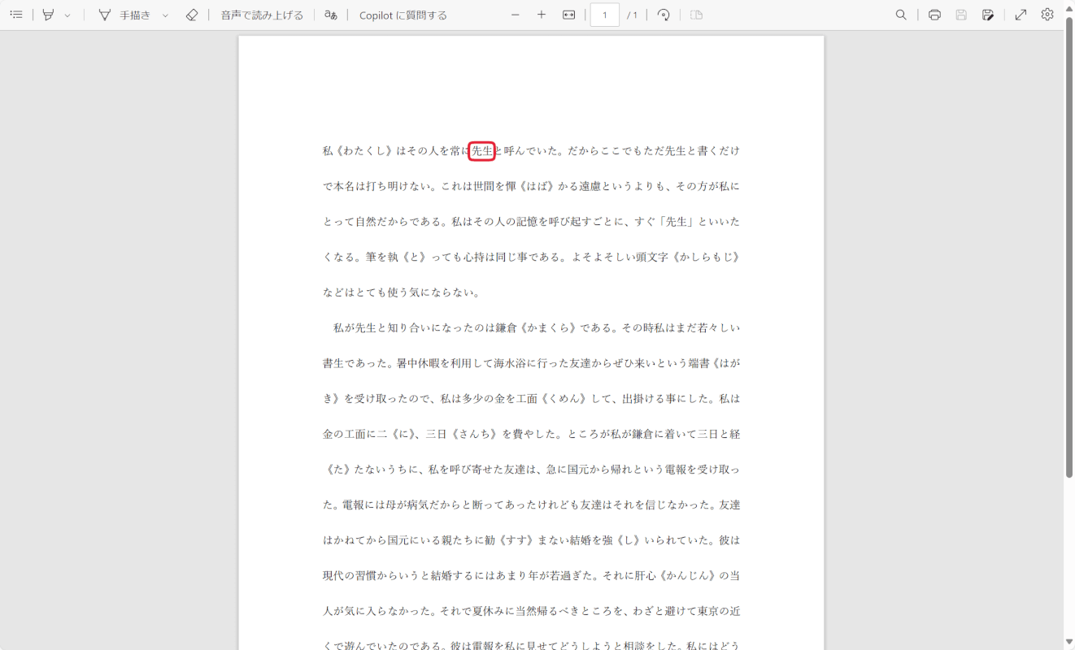Expand the highlighter color options dropdown
Viewport: 1075px width, 650px height.
click(x=67, y=15)
